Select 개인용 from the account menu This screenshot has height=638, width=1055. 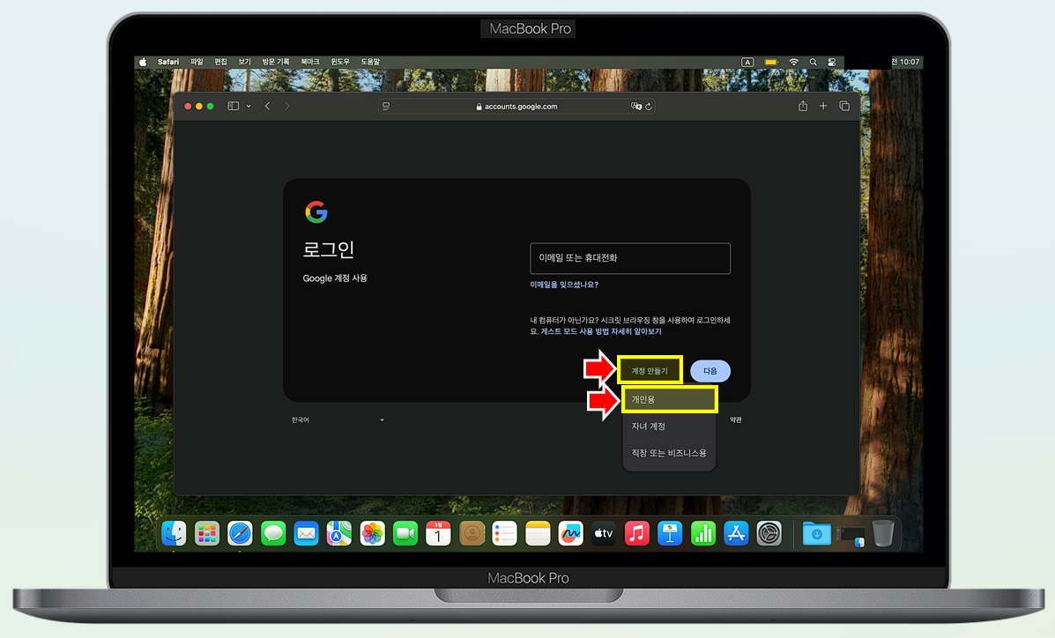(670, 400)
